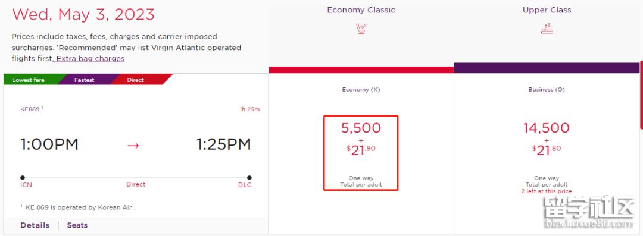Screen dimensions: 643x236
Task: Click the DLC destination point on route line
Action: (x=249, y=178)
